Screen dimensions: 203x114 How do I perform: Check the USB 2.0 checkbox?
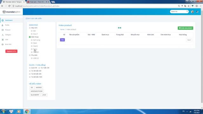click(x=32, y=58)
